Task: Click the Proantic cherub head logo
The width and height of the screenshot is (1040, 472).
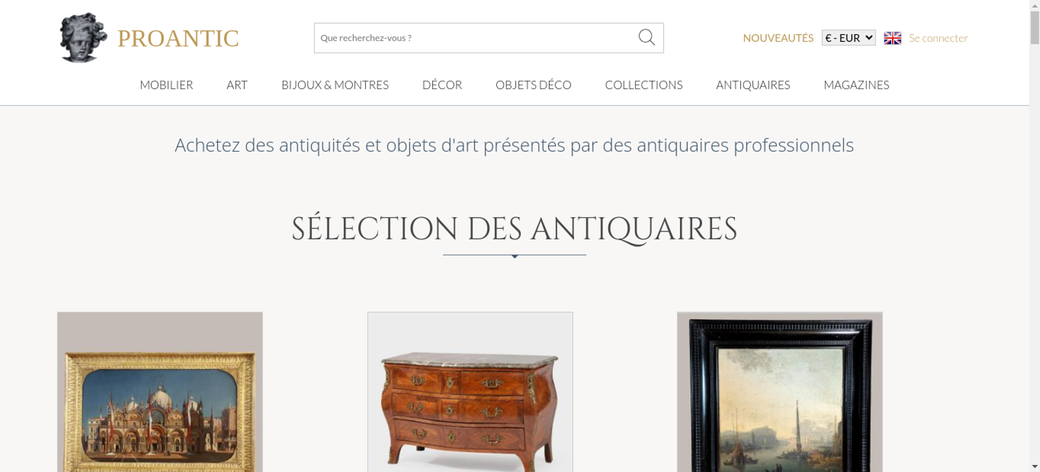Action: 83,38
